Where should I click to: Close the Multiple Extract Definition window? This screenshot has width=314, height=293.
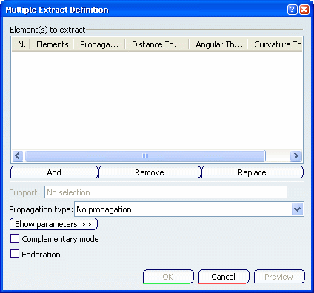(304, 10)
